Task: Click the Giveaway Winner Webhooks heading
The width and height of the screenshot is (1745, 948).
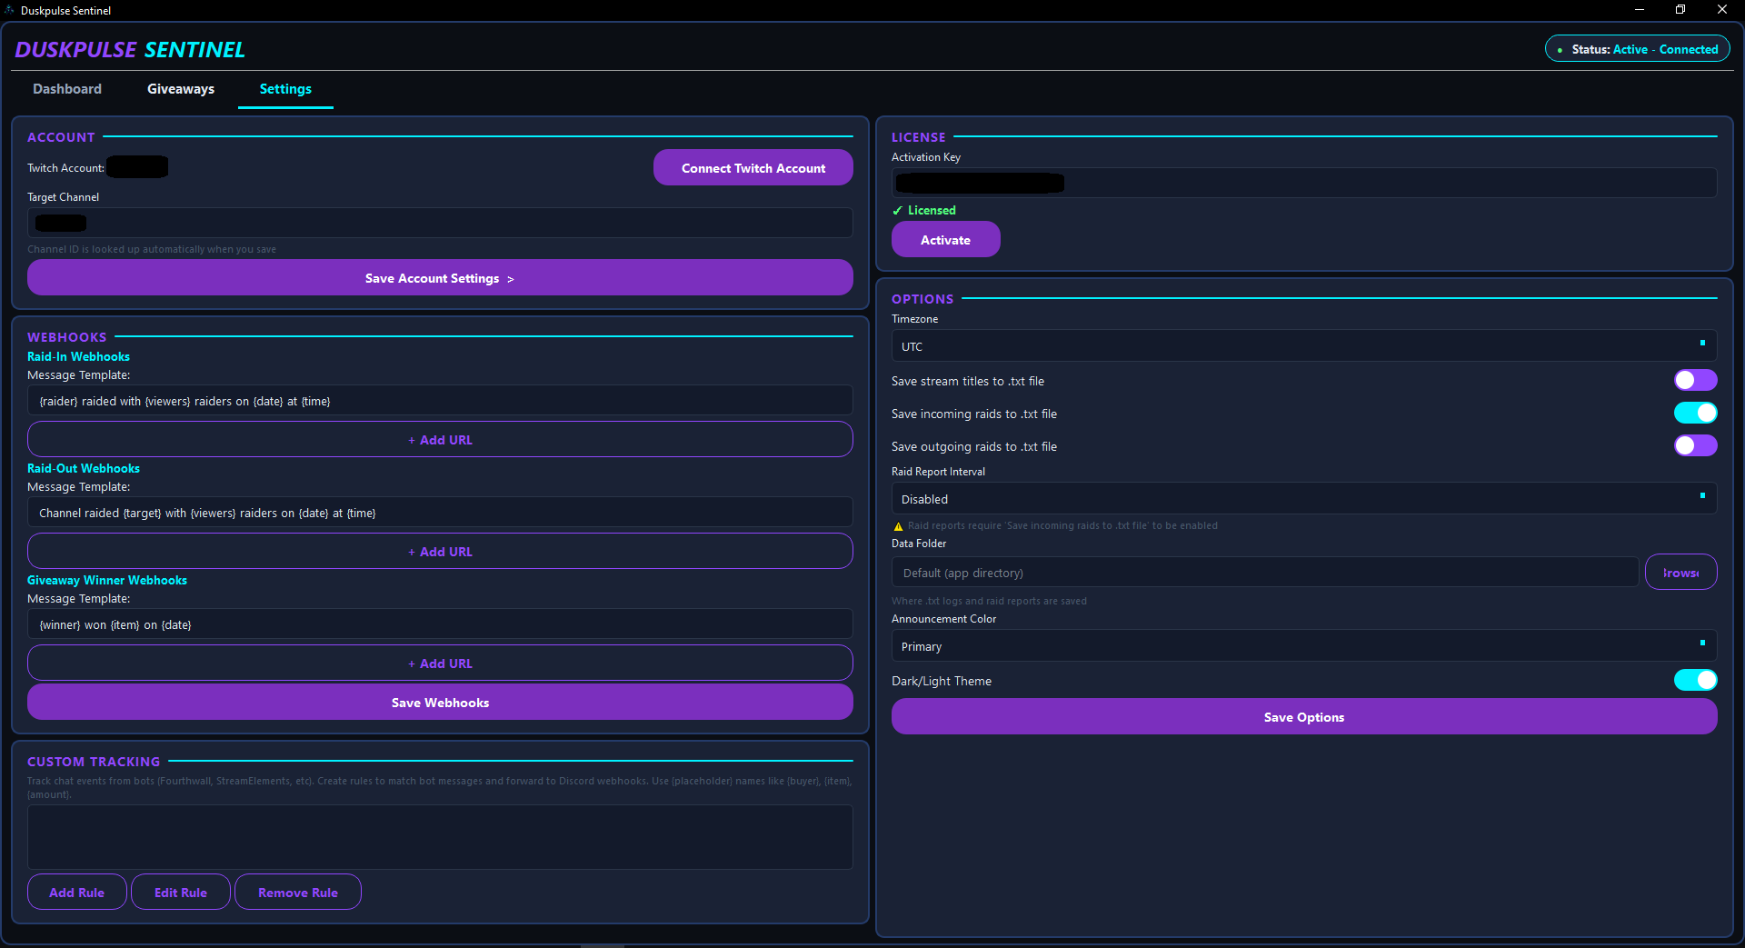Action: (x=107, y=580)
